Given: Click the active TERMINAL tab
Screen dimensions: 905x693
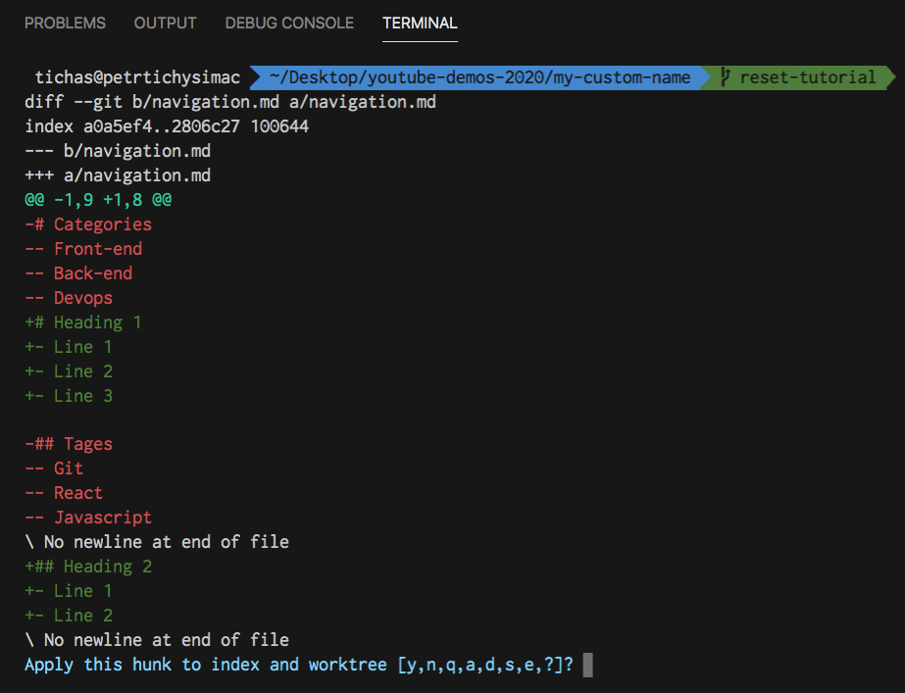Looking at the screenshot, I should (x=420, y=23).
